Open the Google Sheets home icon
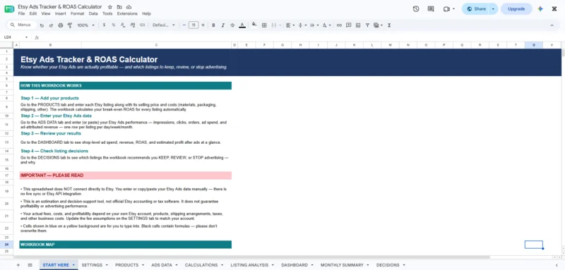The height and width of the screenshot is (270, 565). [9, 9]
